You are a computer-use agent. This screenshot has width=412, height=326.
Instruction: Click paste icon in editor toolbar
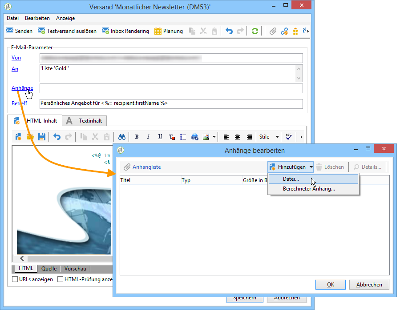pyautogui.click(x=107, y=137)
